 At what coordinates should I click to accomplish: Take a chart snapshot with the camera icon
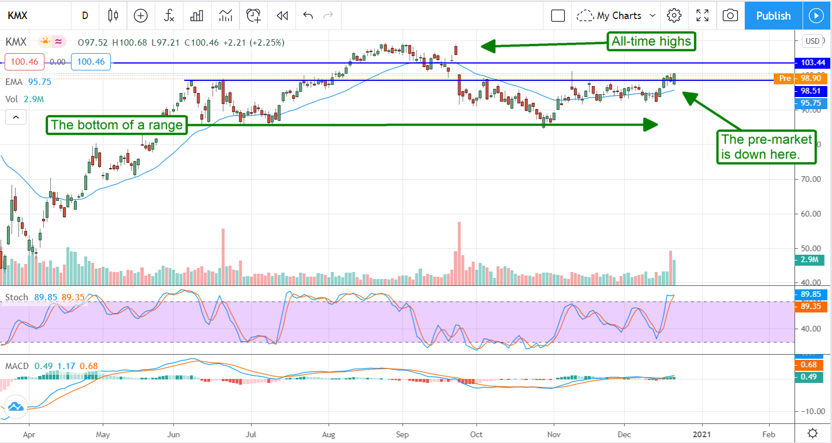[730, 16]
